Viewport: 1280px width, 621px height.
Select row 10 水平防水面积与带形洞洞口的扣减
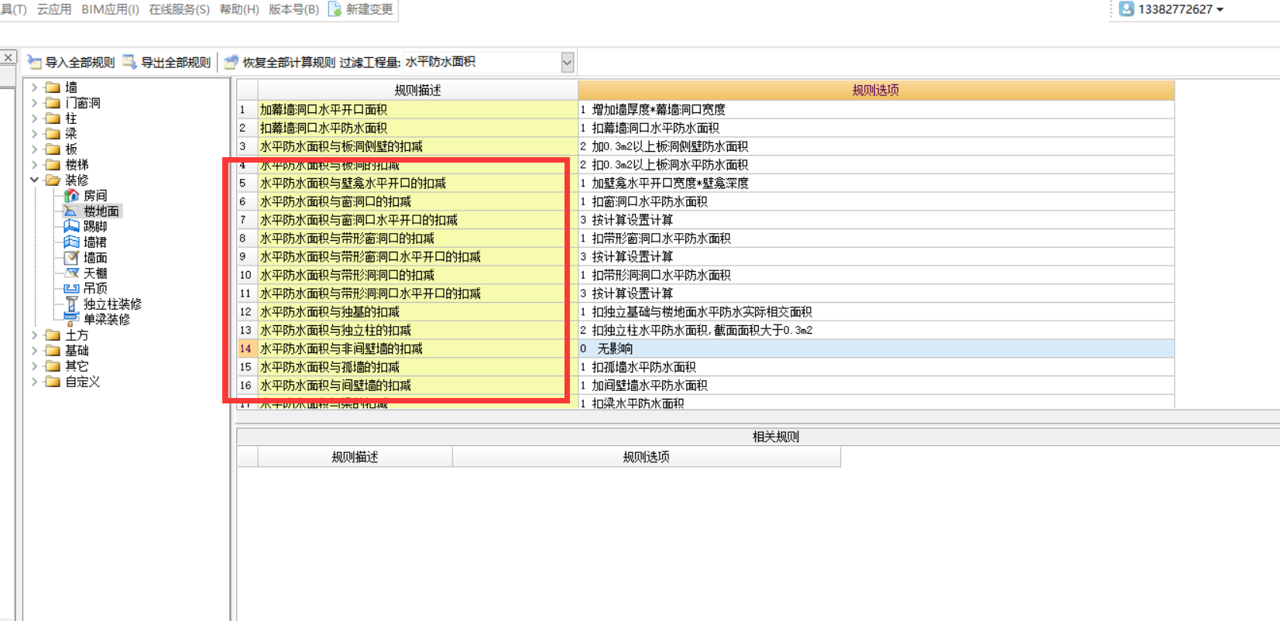click(417, 275)
